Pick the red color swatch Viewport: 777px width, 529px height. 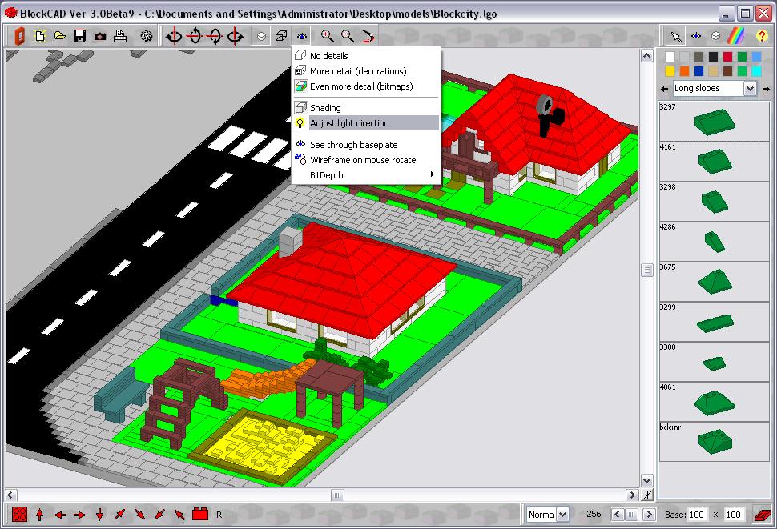727,57
